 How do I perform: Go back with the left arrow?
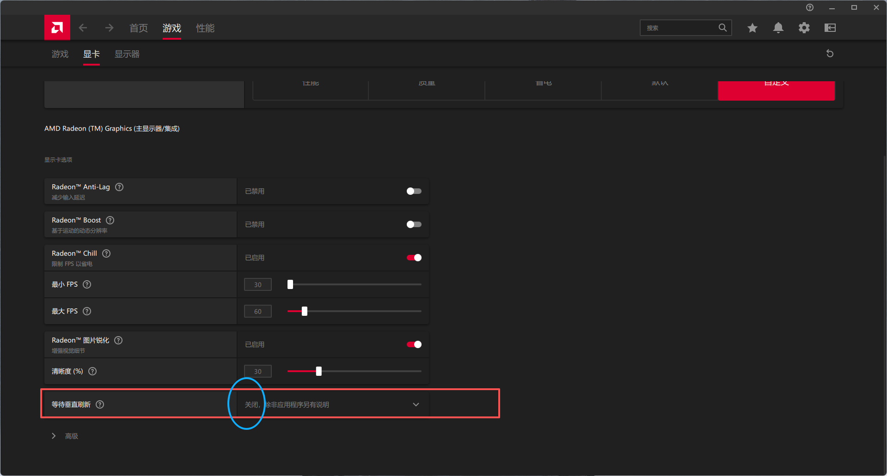point(83,28)
